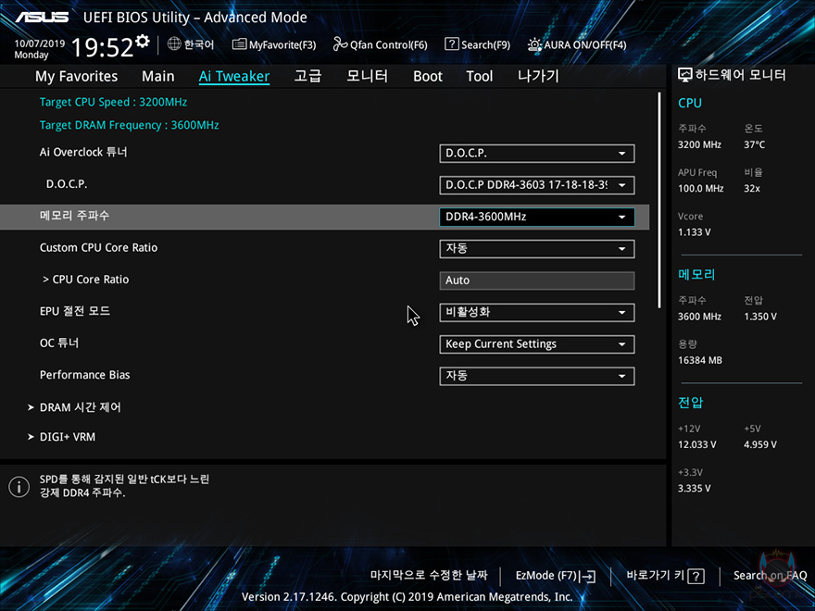The width and height of the screenshot is (815, 611).
Task: Click the Version 2.17.1246 copyright text
Action: click(407, 597)
